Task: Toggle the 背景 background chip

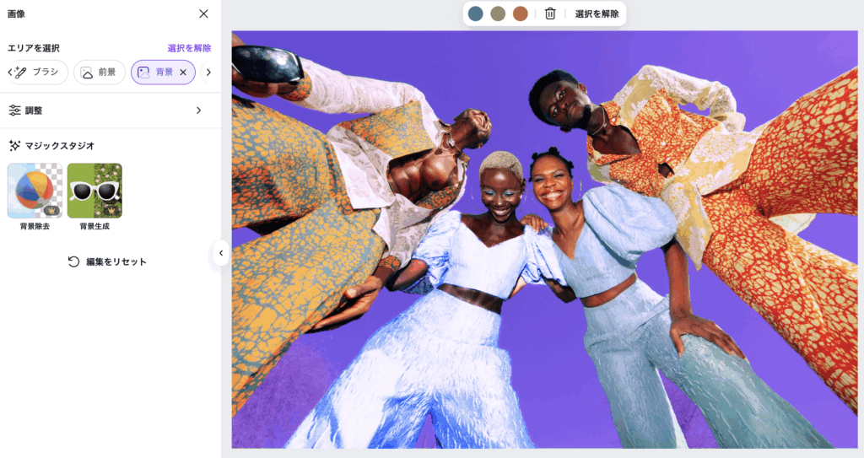Action: click(155, 73)
